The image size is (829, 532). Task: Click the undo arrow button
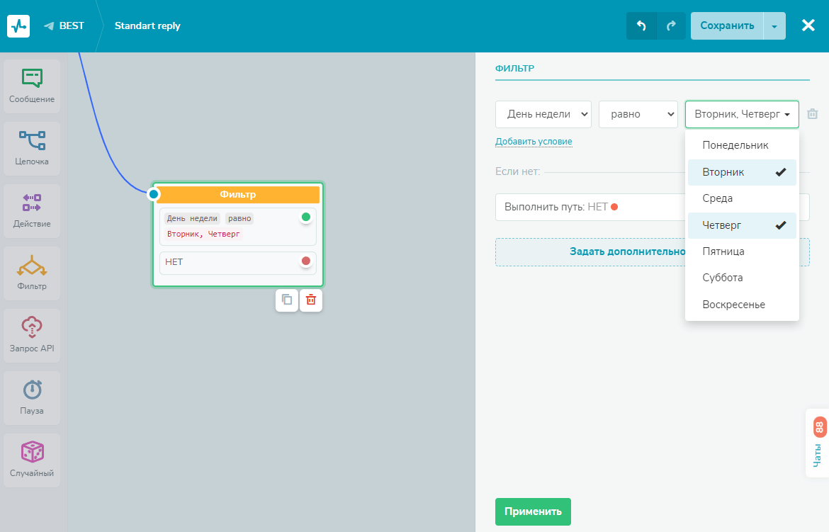[641, 26]
